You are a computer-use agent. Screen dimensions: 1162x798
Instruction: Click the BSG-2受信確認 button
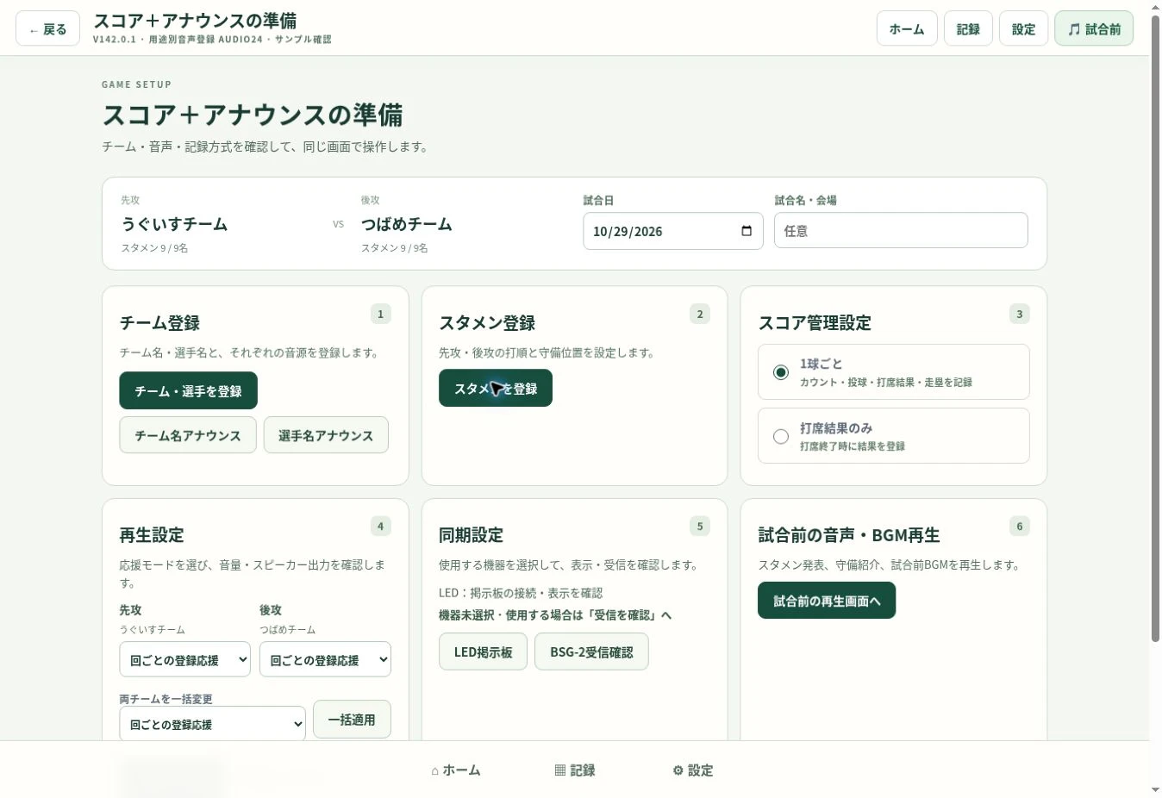(x=591, y=651)
